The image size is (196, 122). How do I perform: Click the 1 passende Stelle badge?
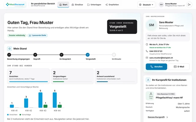pyautogui.click(x=38, y=35)
